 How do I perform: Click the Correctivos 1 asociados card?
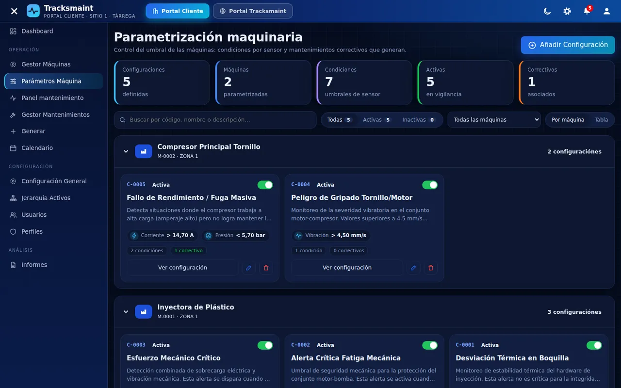[567, 82]
